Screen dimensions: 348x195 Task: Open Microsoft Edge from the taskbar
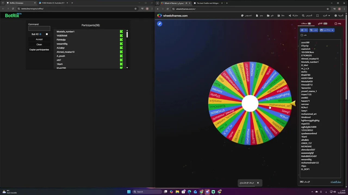click(x=189, y=192)
